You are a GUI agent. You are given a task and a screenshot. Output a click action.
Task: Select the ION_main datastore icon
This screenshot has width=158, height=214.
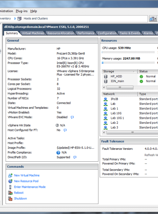pos(106,81)
